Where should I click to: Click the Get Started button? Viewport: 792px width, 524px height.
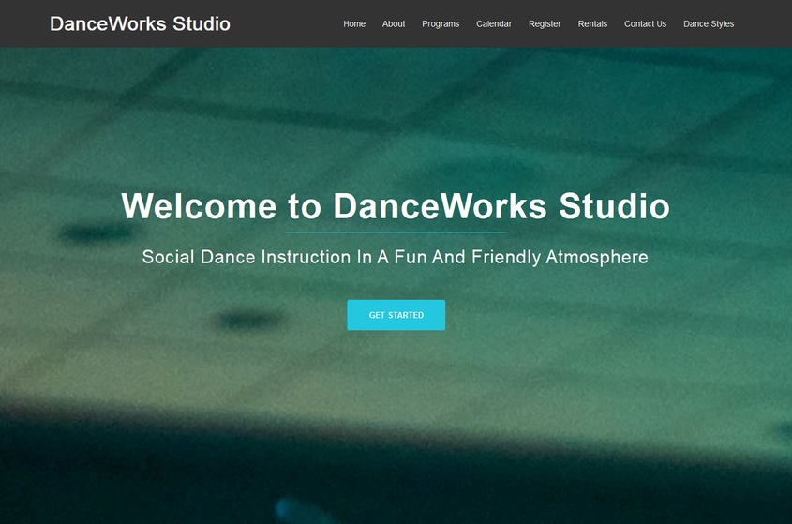(x=396, y=315)
